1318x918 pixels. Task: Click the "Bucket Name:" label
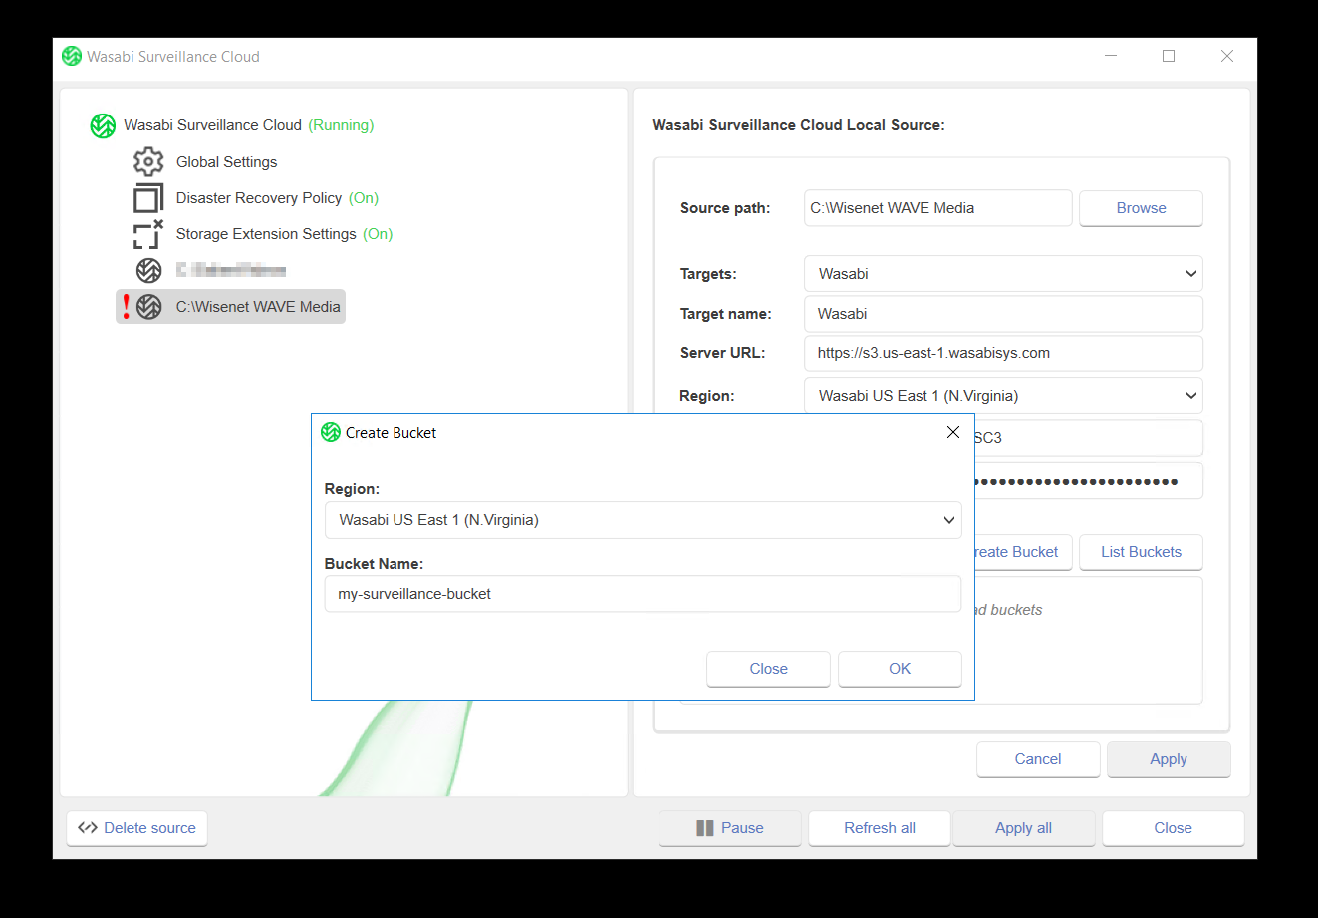click(374, 564)
